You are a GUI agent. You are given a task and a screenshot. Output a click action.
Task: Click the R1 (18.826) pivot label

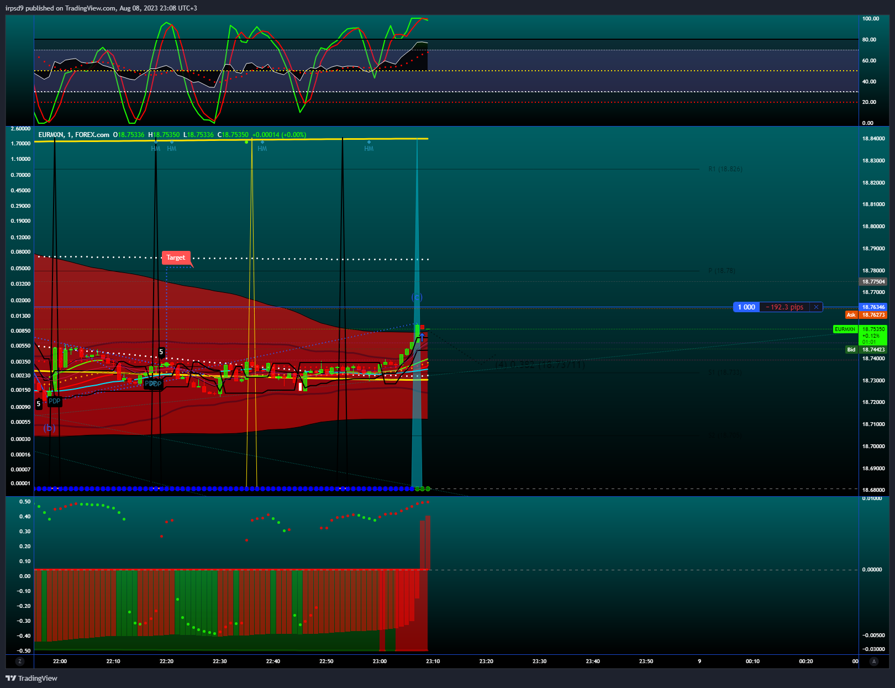pos(725,169)
